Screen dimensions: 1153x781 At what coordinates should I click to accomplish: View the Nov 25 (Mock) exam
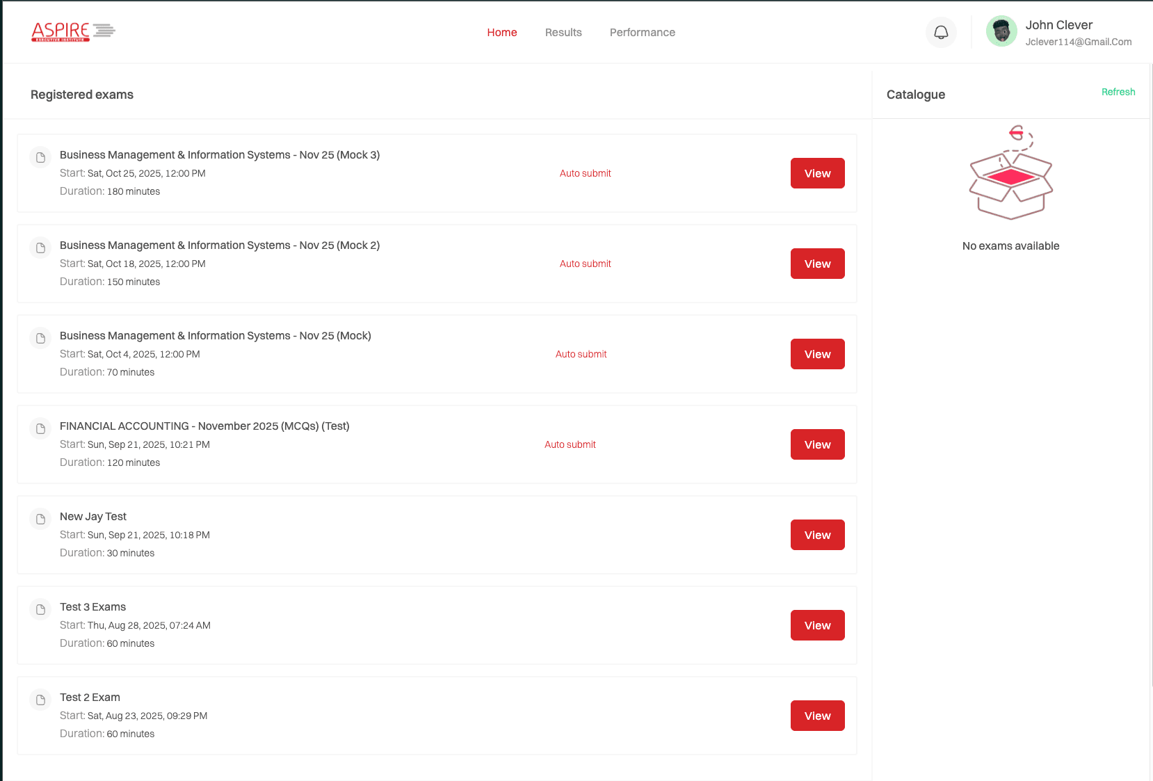click(x=818, y=354)
